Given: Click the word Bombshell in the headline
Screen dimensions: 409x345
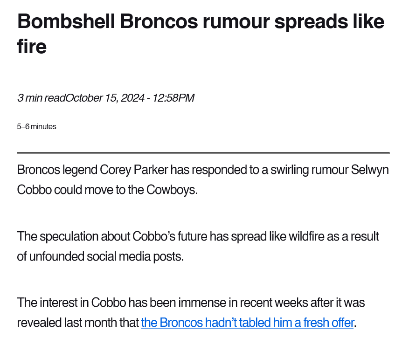Looking at the screenshot, I should click(66, 21).
